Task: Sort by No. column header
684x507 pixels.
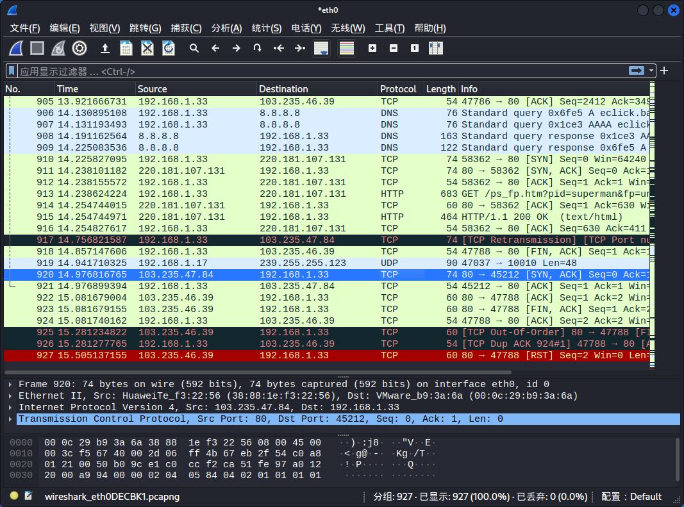Action: (29, 89)
